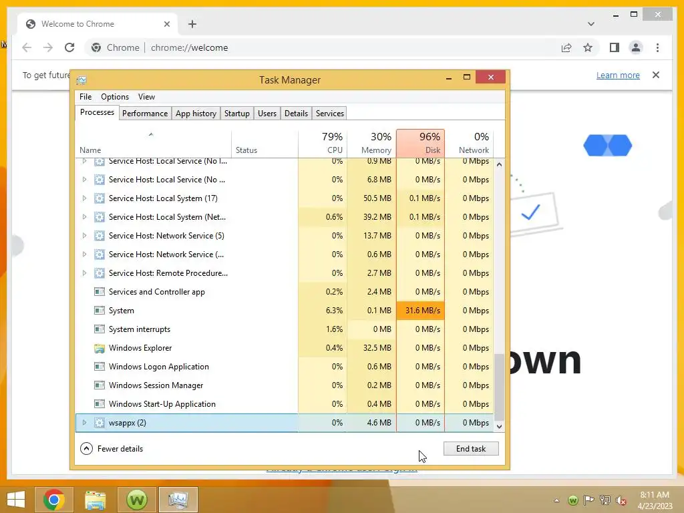The image size is (684, 513).
Task: Expand Service Host: Network Service (5)
Action: click(84, 236)
